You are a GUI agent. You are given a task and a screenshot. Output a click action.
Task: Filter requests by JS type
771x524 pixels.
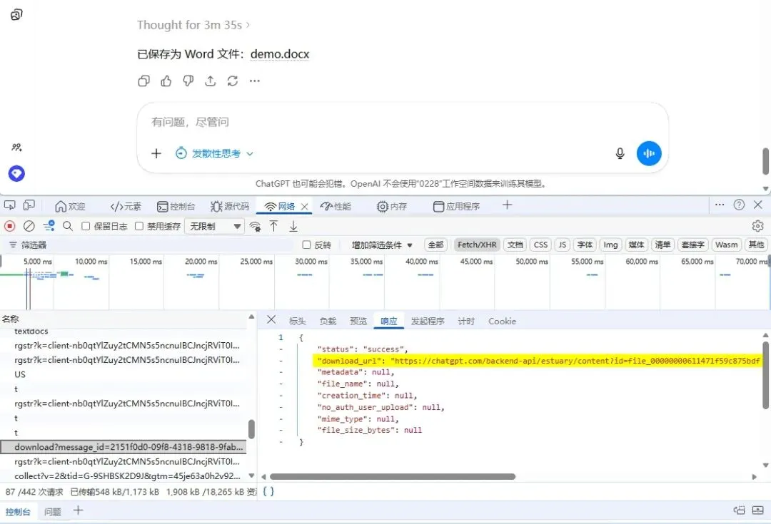[562, 245]
